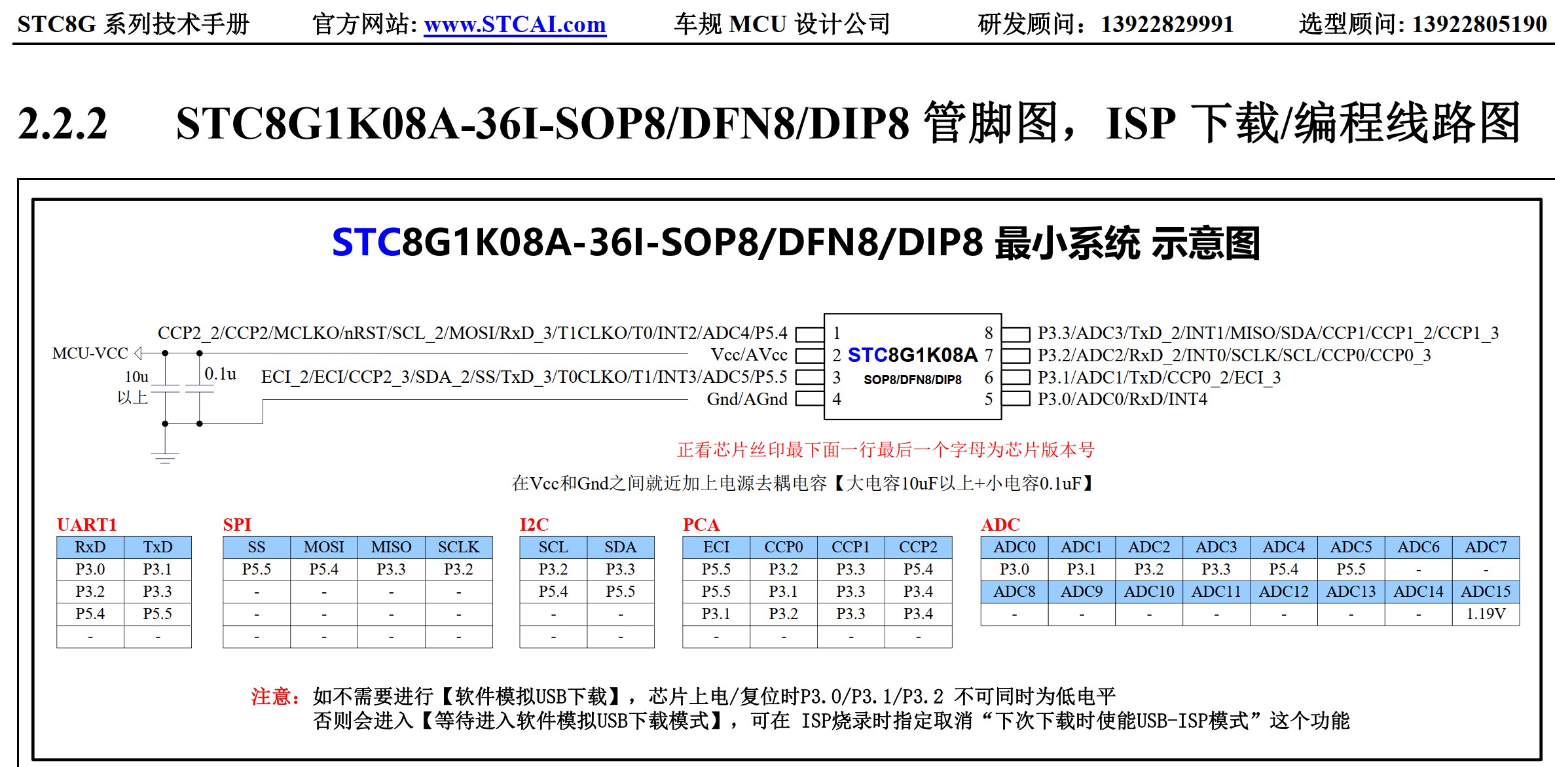
Task: Click the "ADC0" header cell in ADC table
Action: (x=1015, y=547)
